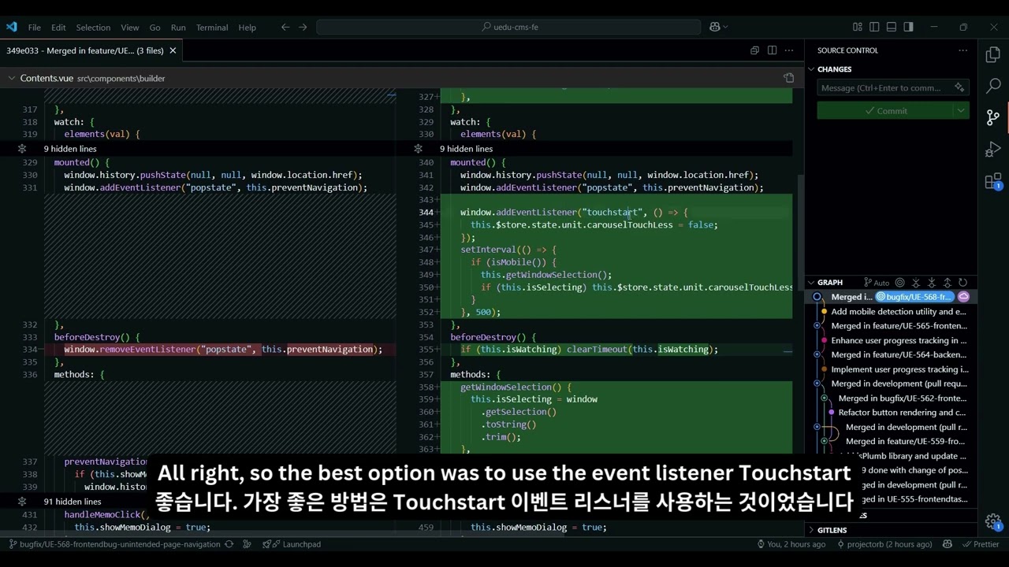
Task: Open Commit button dropdown arrow
Action: tap(961, 111)
